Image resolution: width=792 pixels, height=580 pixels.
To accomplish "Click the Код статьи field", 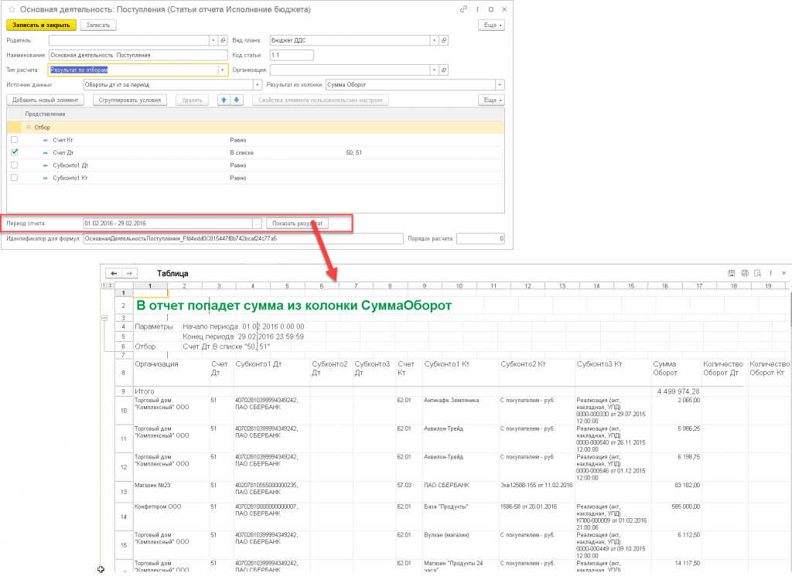I will click(292, 55).
